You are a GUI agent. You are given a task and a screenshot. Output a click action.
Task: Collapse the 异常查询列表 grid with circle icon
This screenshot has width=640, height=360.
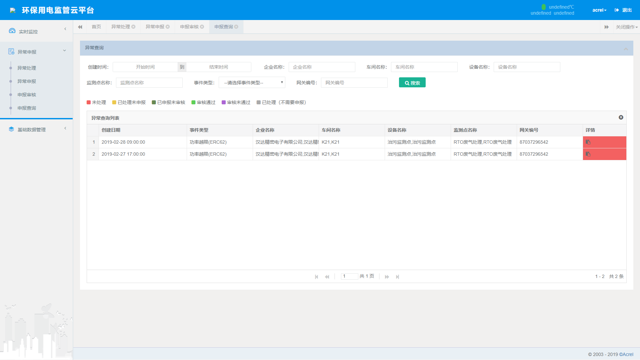point(621,117)
